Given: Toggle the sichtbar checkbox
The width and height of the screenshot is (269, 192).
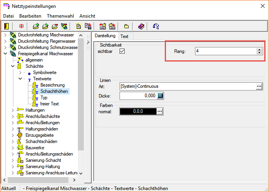Looking at the screenshot, I should click(122, 51).
